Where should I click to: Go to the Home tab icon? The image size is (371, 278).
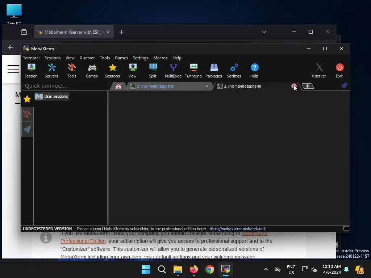118,86
